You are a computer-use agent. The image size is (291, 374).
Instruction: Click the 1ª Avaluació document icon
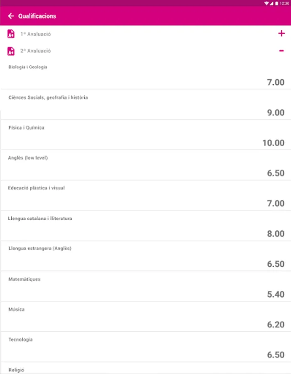tap(11, 34)
